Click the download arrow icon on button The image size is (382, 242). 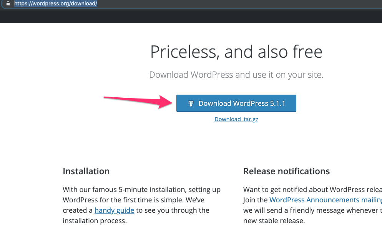(191, 103)
